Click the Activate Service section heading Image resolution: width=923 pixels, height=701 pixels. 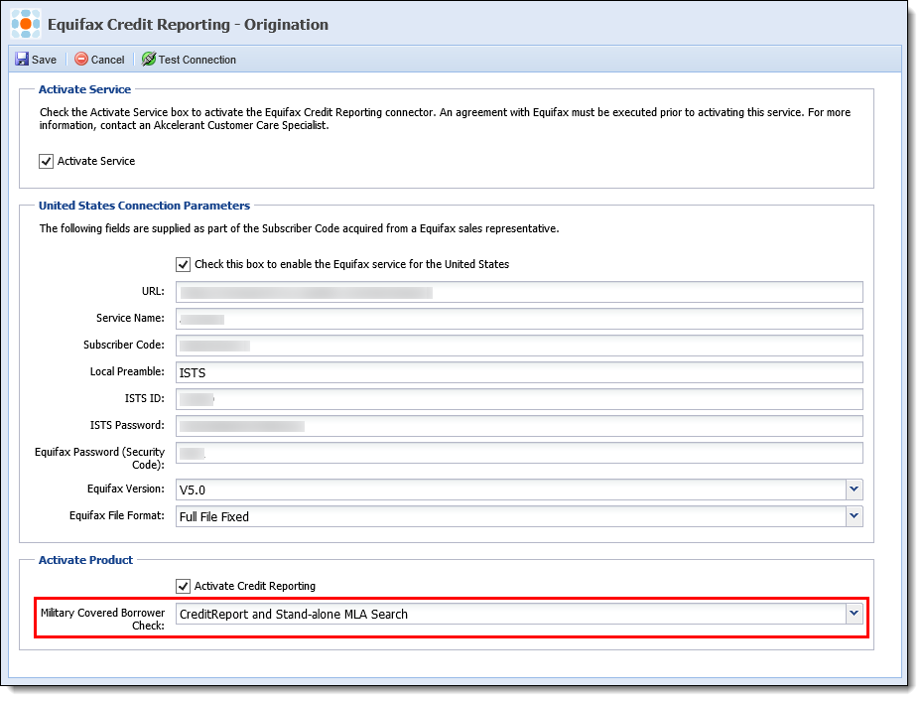[84, 89]
